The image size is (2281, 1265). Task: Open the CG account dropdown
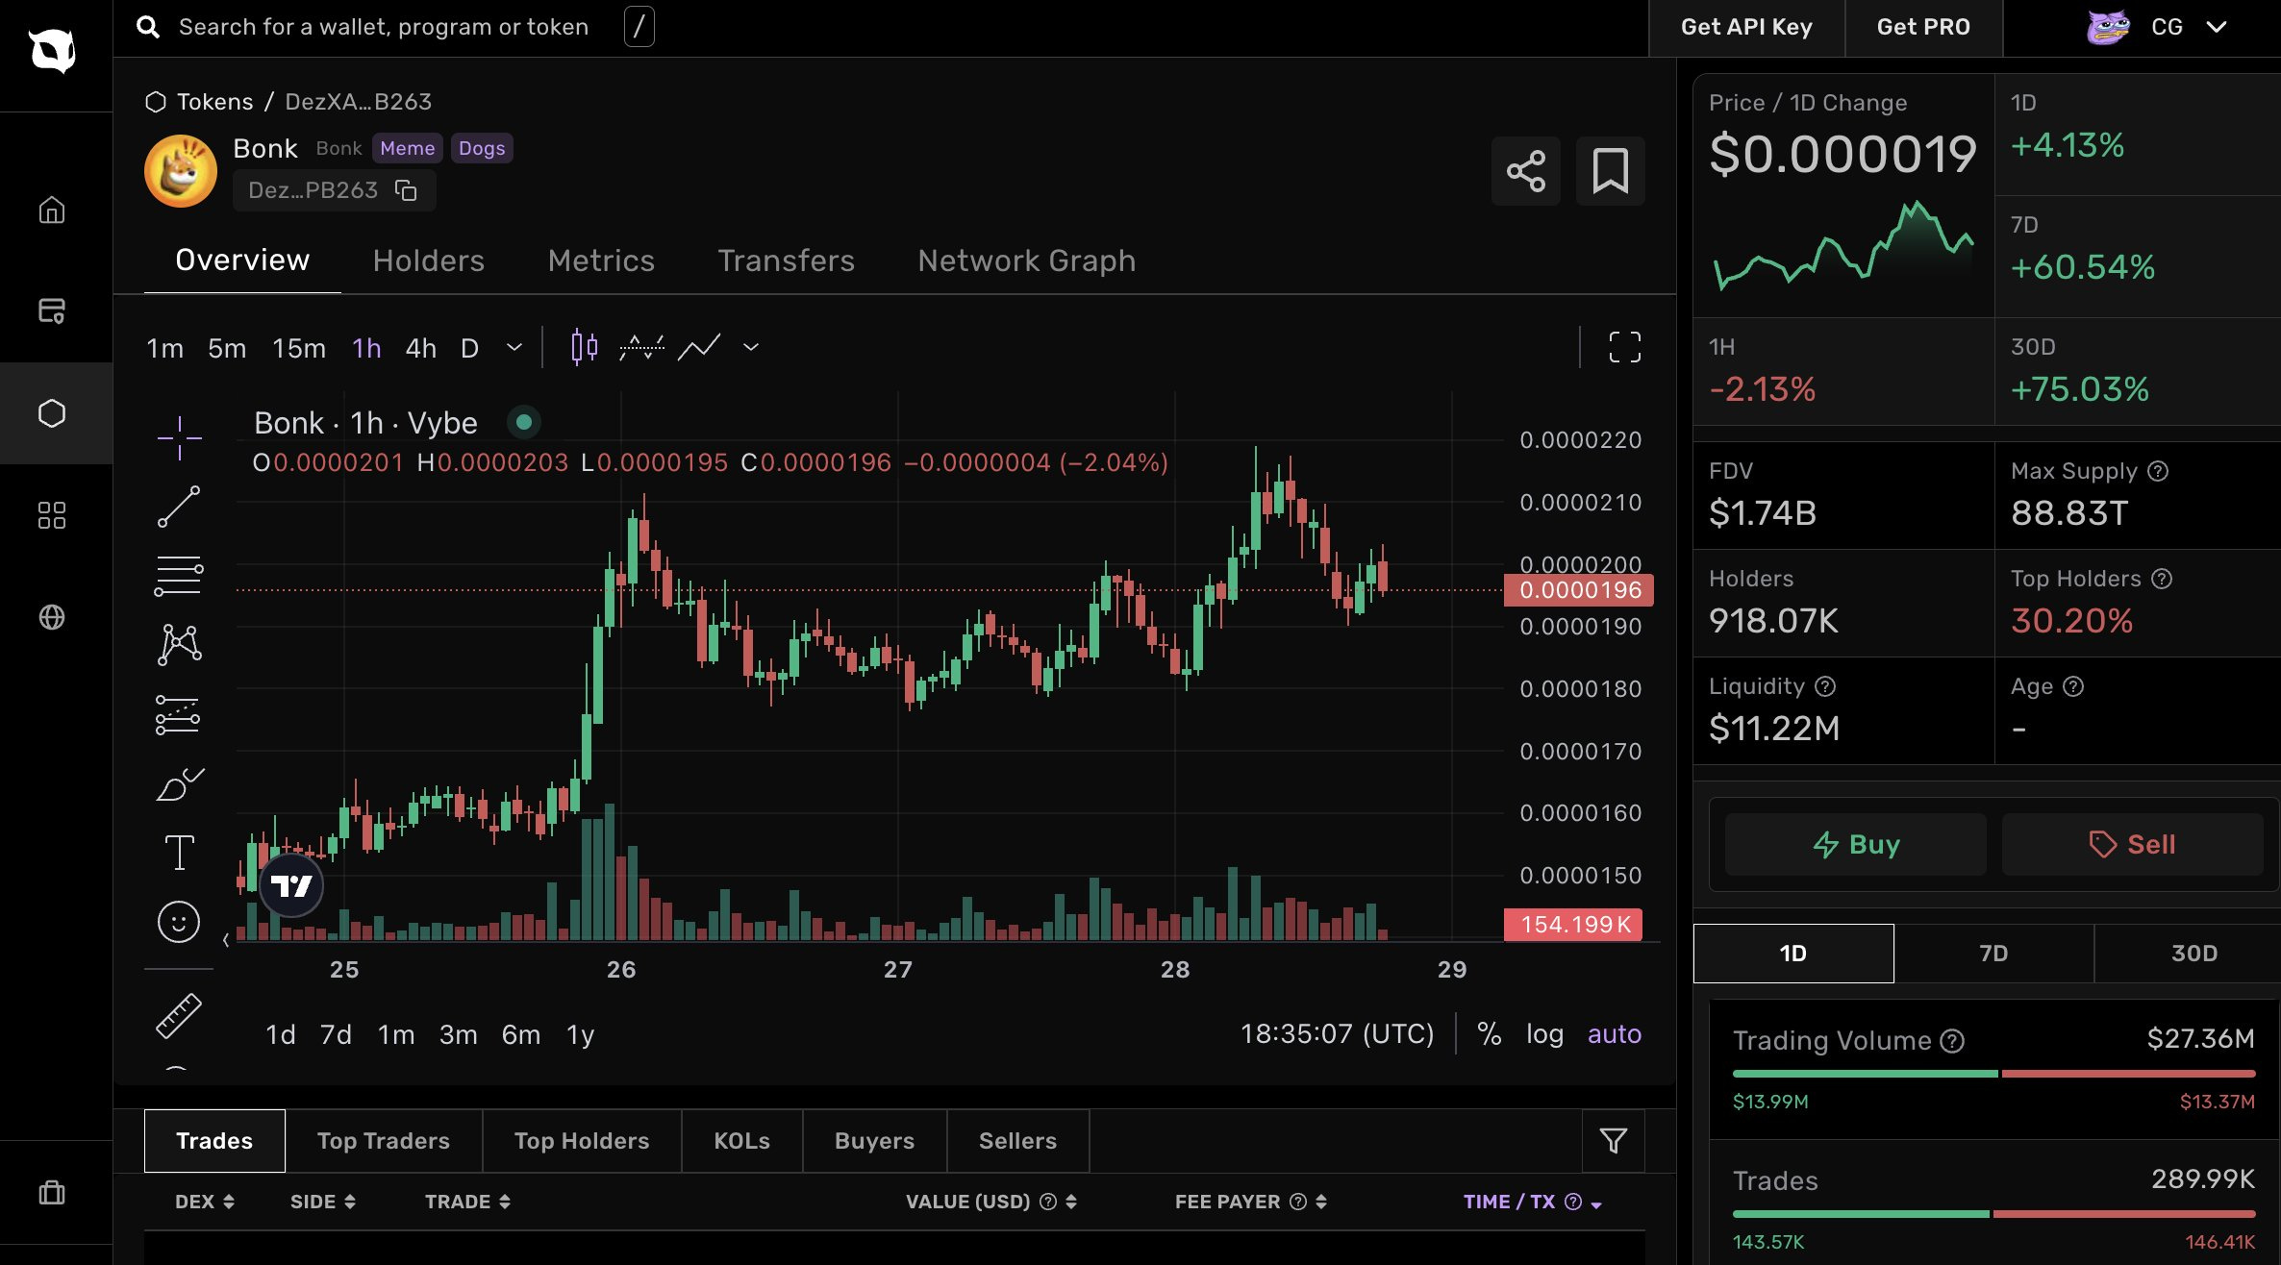pos(2216,27)
